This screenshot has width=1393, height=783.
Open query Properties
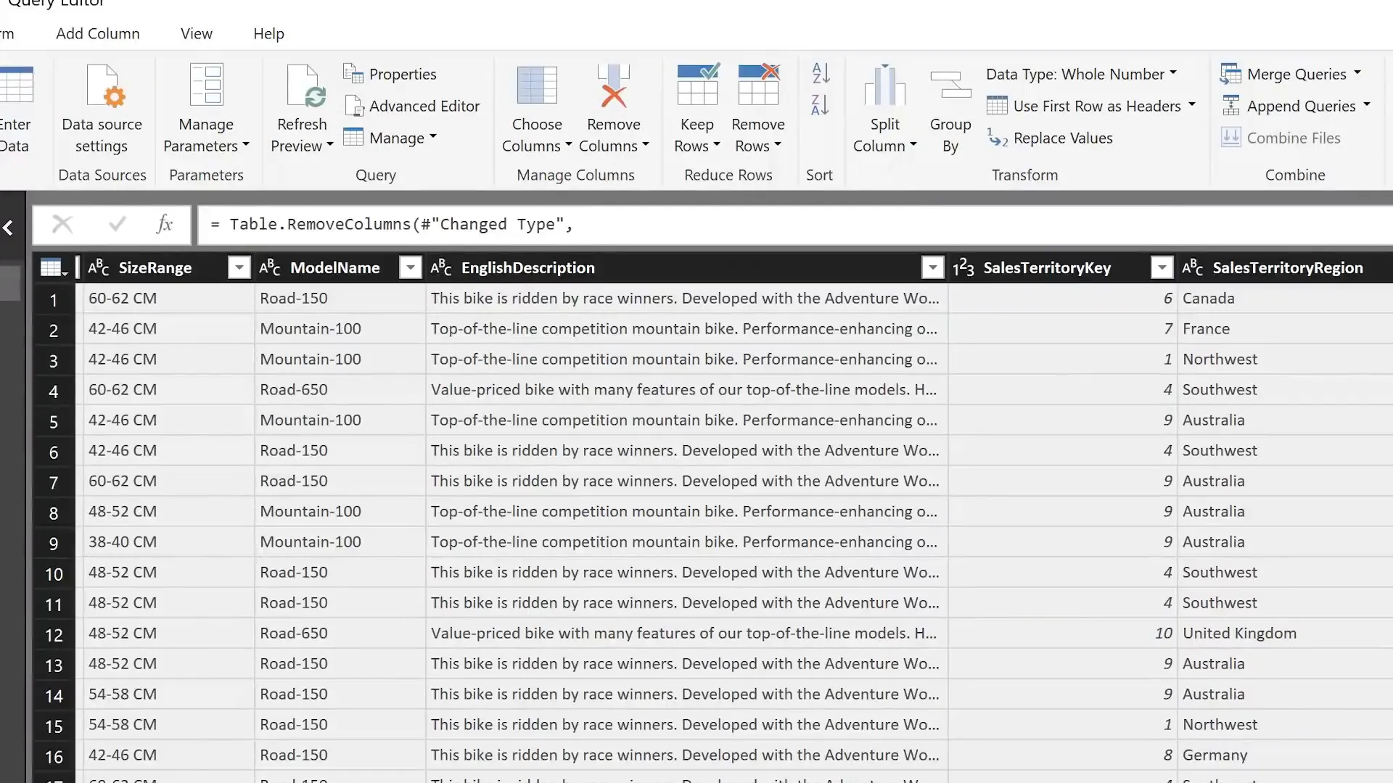[x=390, y=74]
